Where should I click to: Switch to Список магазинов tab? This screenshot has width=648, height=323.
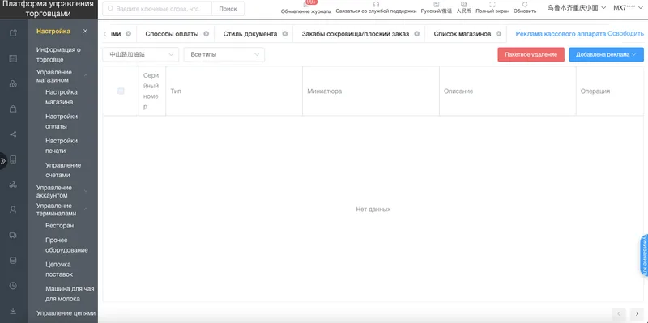[x=462, y=34]
